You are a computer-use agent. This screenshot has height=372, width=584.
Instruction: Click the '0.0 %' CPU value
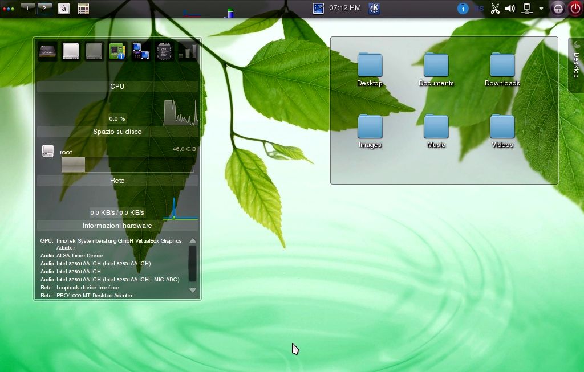point(117,118)
